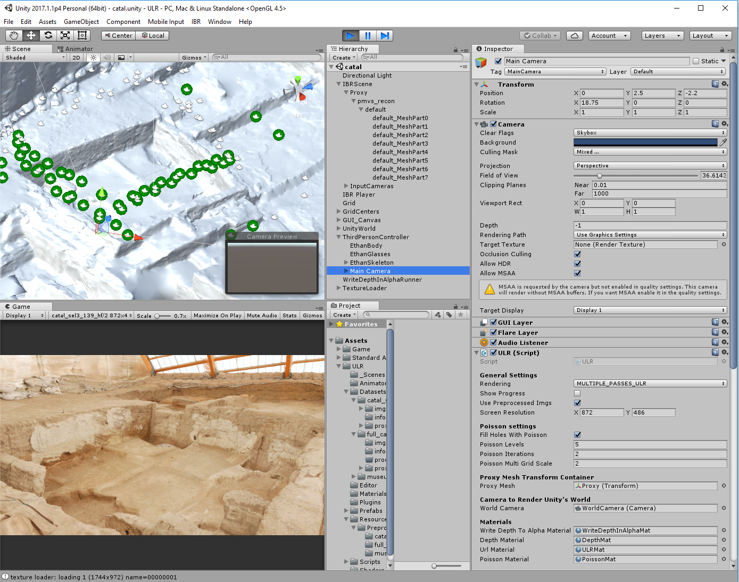
Task: Click the scene effects image icon
Action: click(x=121, y=57)
